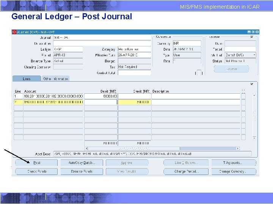Click the Conversion Rate field
Image resolution: width=273 pixels, height=204 pixels.
(x=187, y=61)
